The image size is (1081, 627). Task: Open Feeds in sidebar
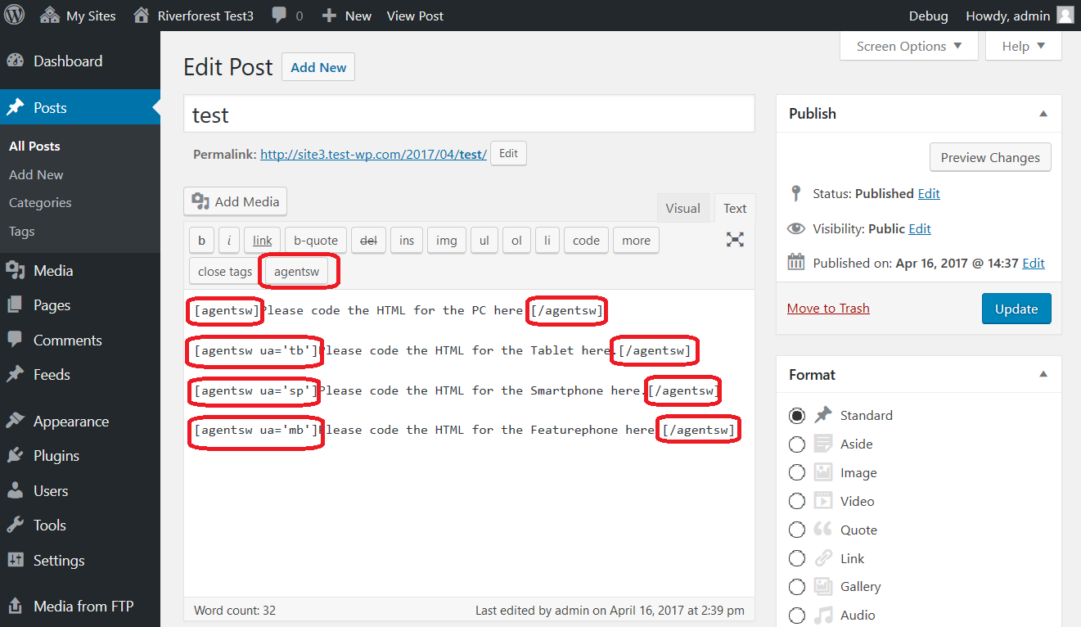click(80, 375)
